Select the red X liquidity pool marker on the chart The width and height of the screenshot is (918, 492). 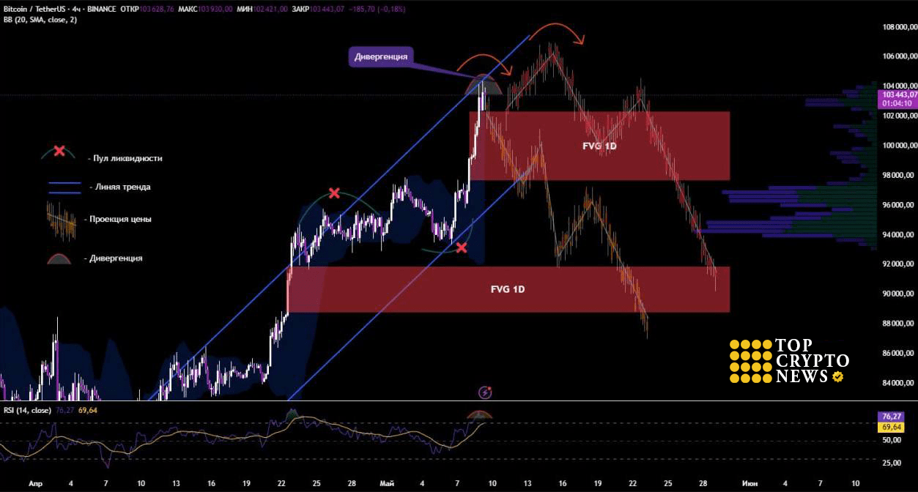335,193
